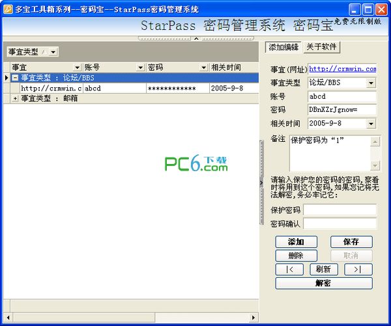Click the key app icon in title bar
Screen dimensions: 391x326
click(8, 9)
